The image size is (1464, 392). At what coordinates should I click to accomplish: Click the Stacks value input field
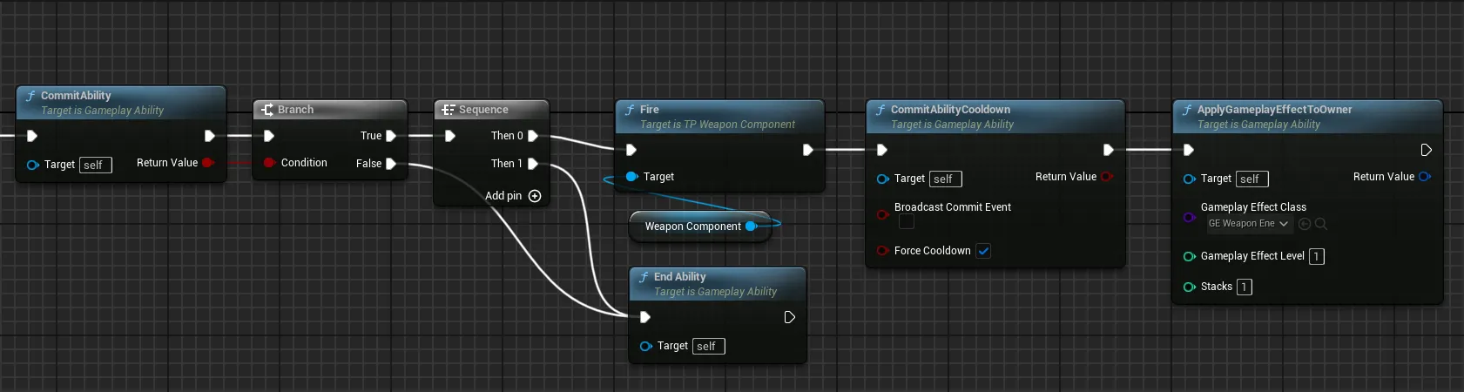point(1244,287)
